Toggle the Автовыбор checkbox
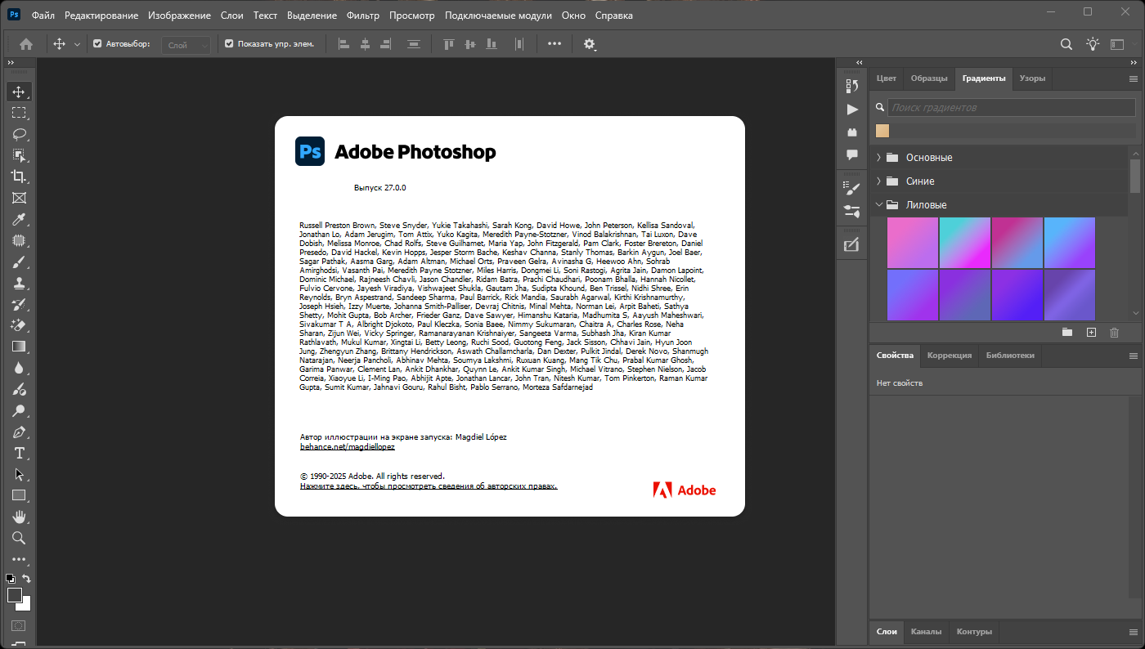Viewport: 1145px width, 649px height. pyautogui.click(x=97, y=44)
